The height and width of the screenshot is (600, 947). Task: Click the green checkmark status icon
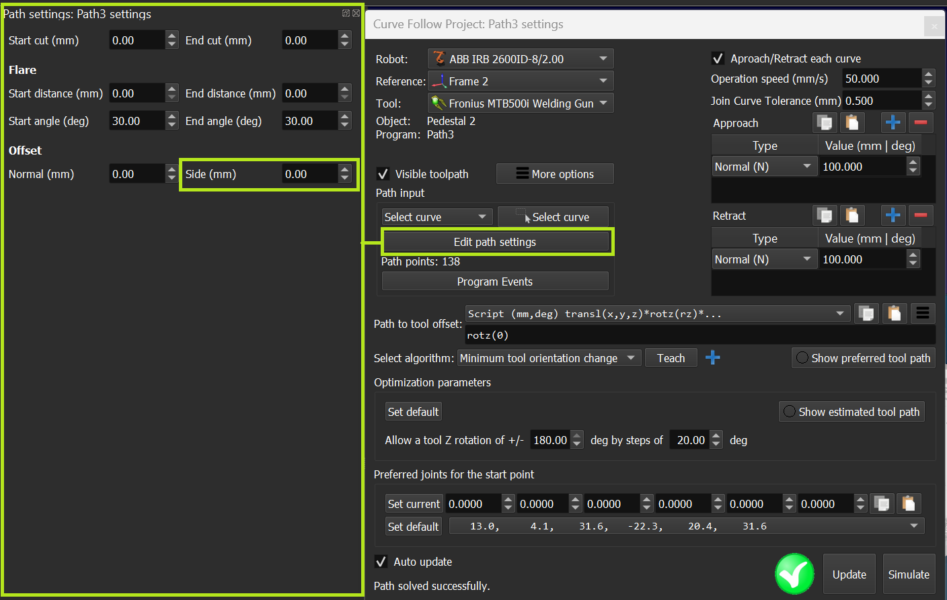tap(794, 574)
